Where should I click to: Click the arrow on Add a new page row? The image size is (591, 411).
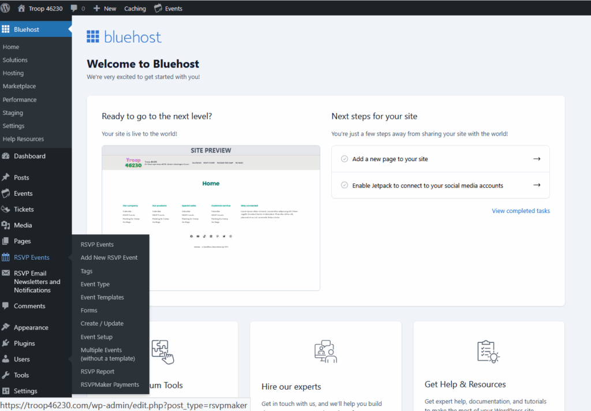[537, 159]
